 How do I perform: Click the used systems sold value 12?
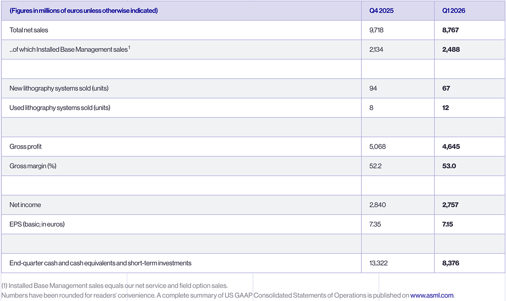click(x=446, y=108)
